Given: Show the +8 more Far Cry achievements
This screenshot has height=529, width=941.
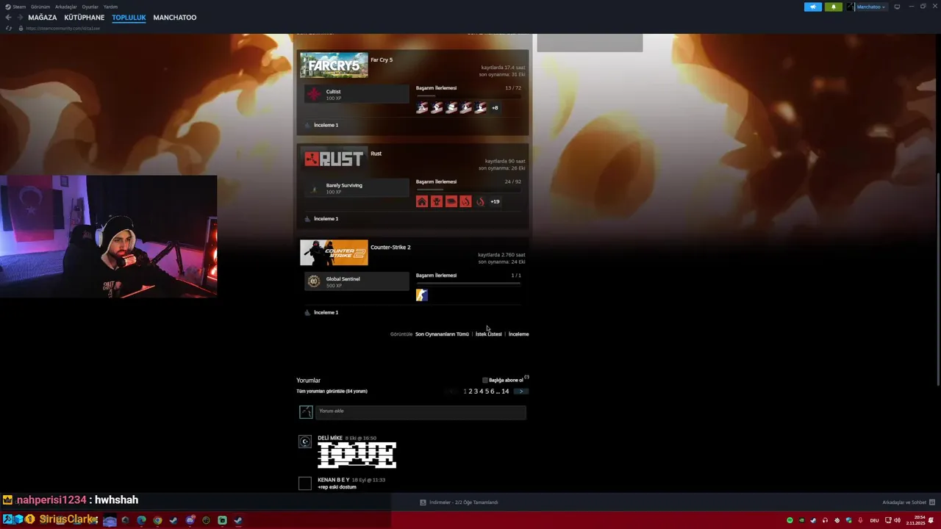Looking at the screenshot, I should point(495,108).
